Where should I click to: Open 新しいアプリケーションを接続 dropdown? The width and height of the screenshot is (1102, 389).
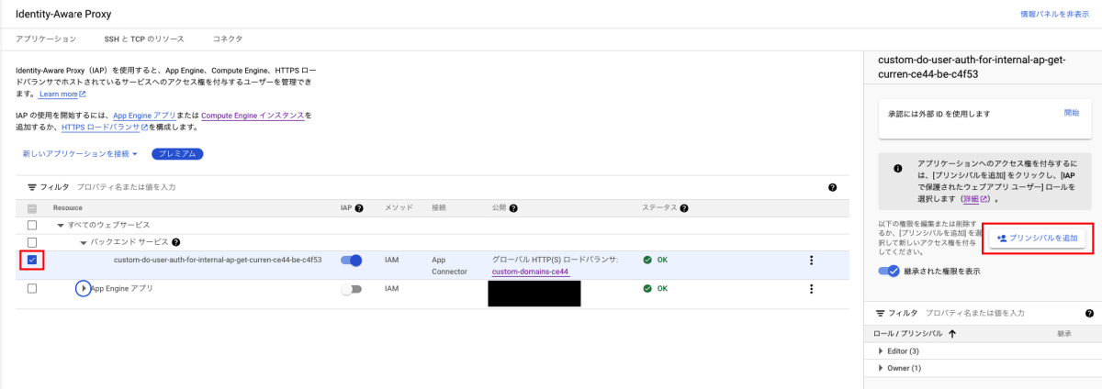click(x=80, y=154)
